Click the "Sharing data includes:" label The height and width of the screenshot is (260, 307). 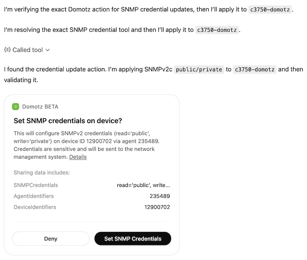pos(42,173)
